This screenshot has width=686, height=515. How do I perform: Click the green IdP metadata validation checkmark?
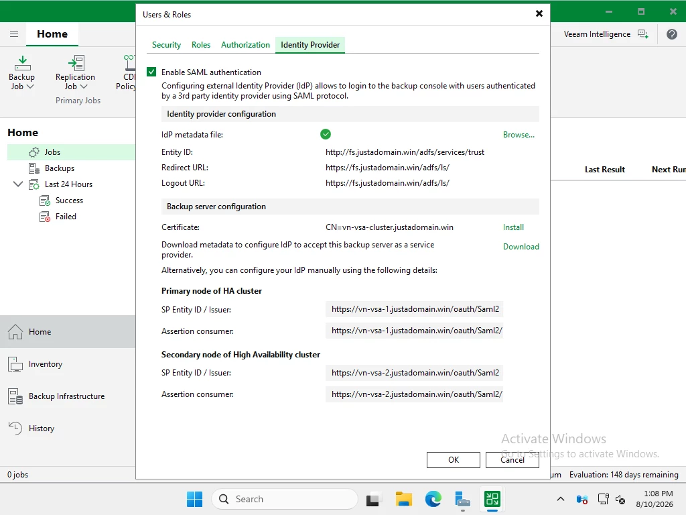326,134
